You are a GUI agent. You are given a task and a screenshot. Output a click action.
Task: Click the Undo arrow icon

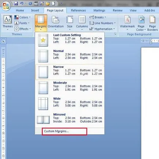(x=22, y=4)
